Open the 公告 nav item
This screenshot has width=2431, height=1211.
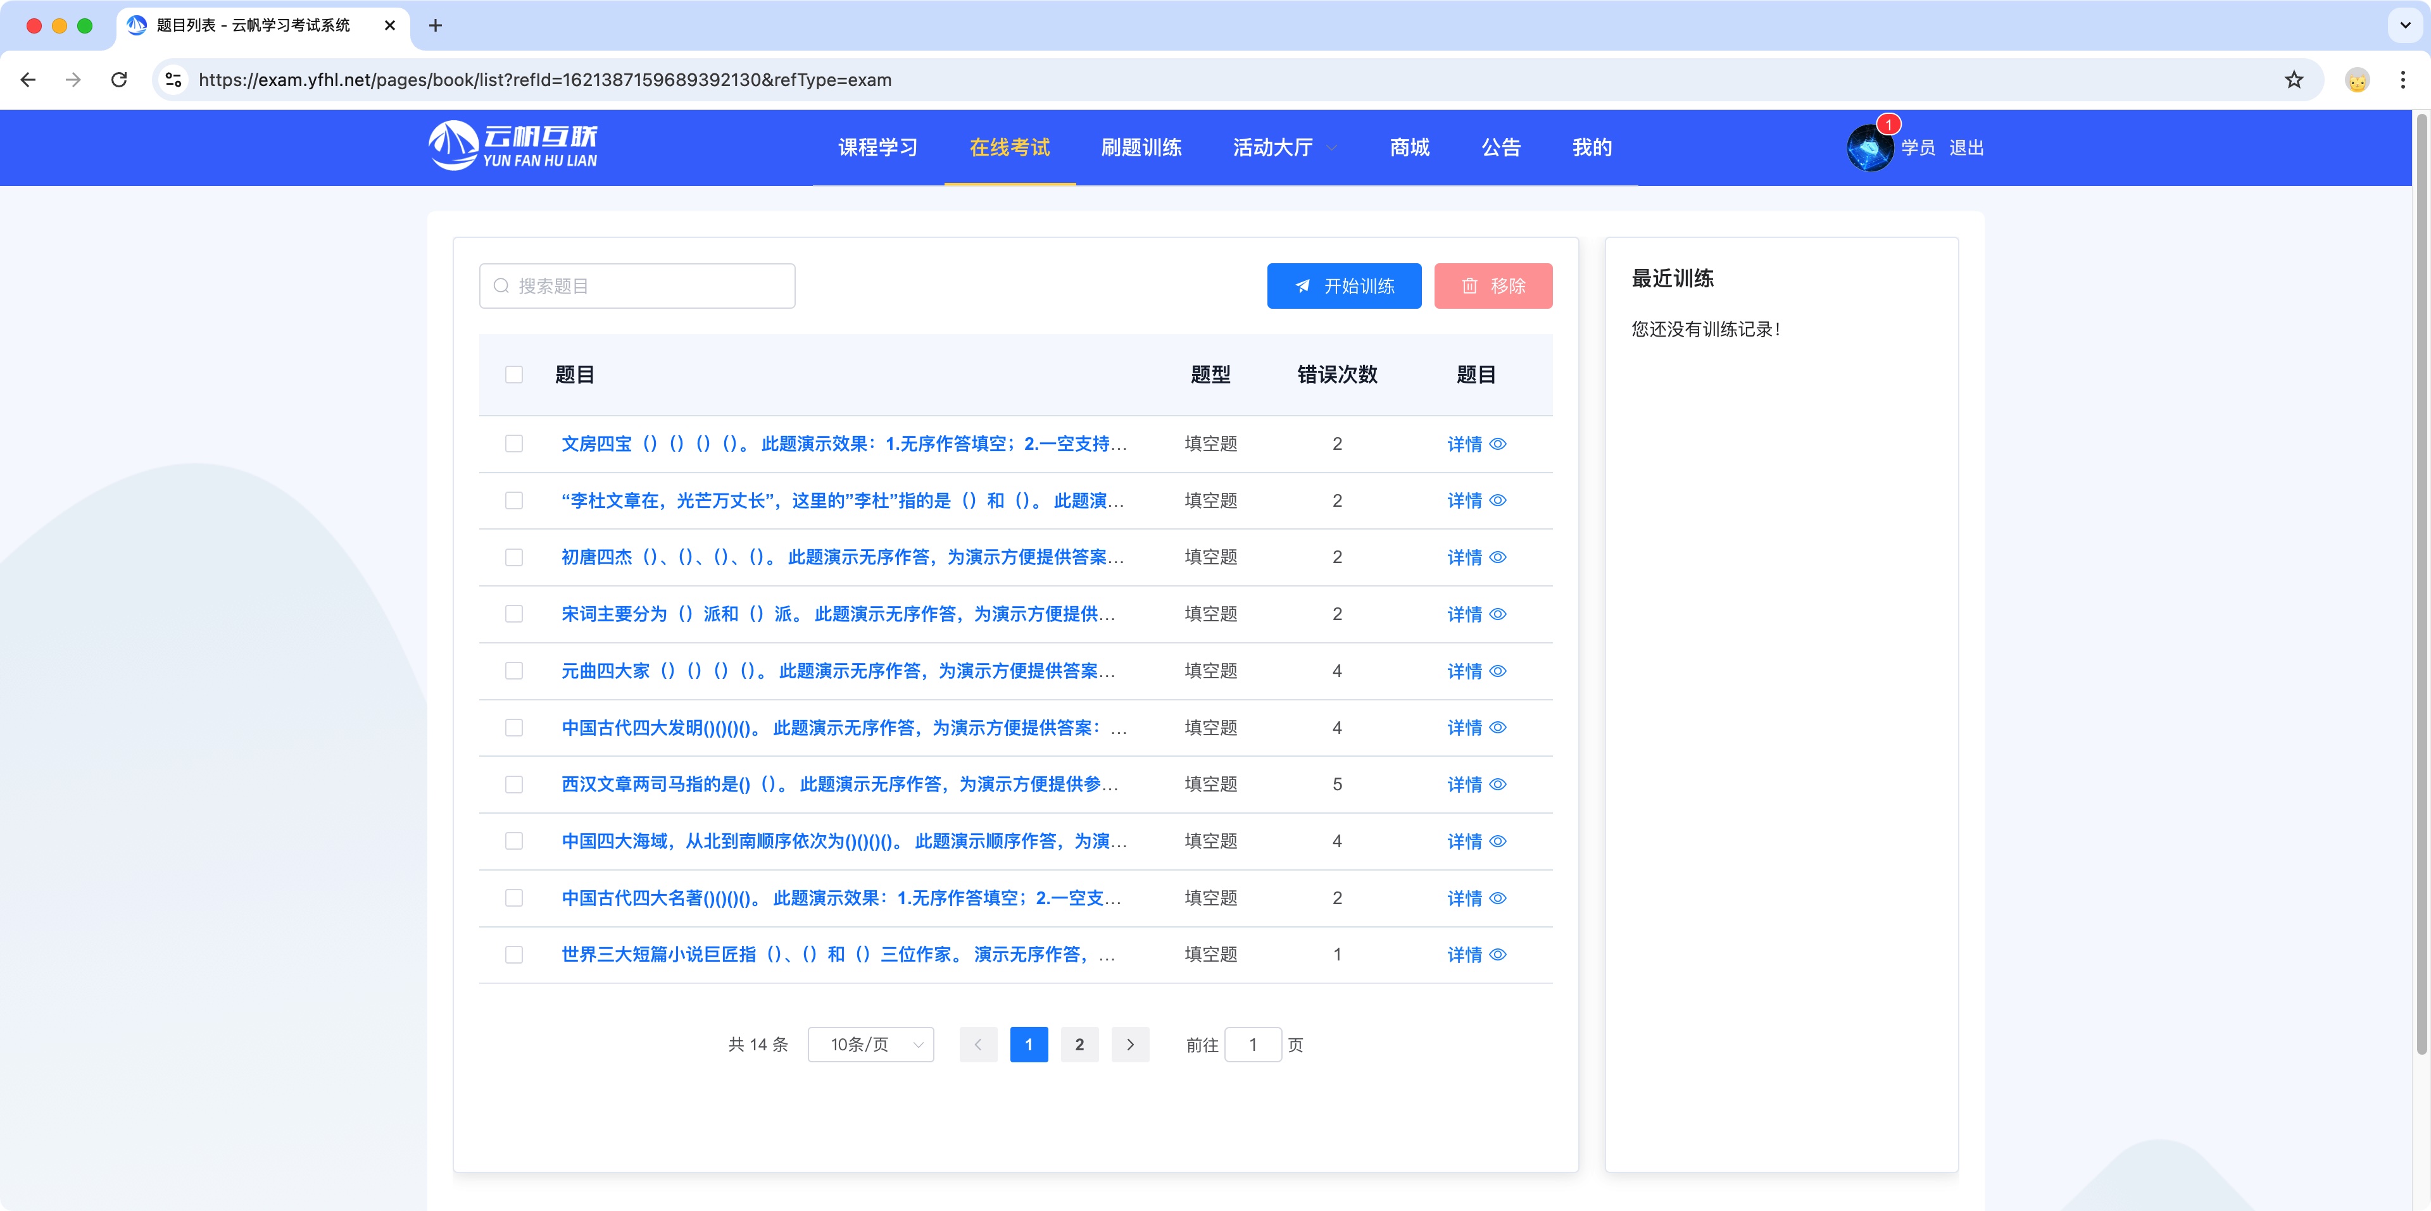[x=1500, y=147]
